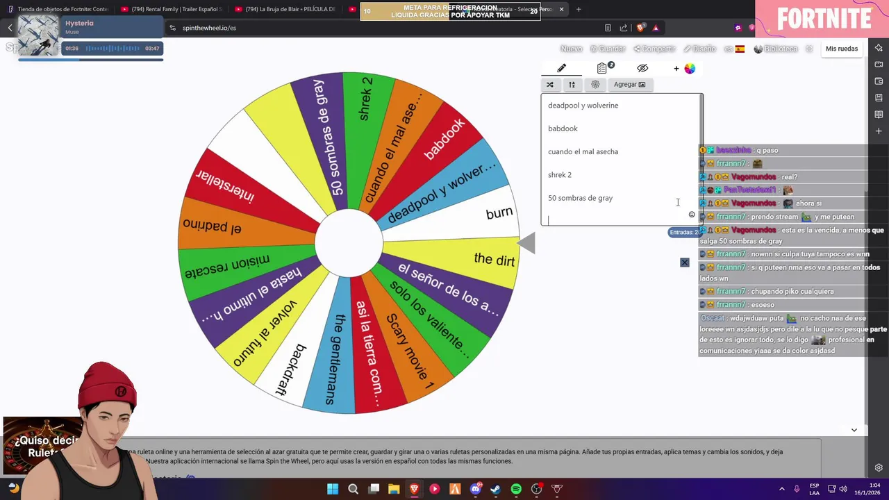
Task: Close the overlay with X button
Action: coord(685,262)
